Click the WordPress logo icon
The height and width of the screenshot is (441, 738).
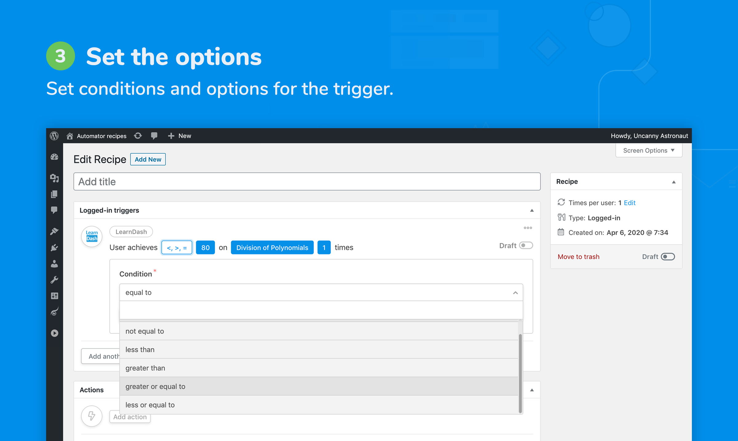tap(55, 136)
